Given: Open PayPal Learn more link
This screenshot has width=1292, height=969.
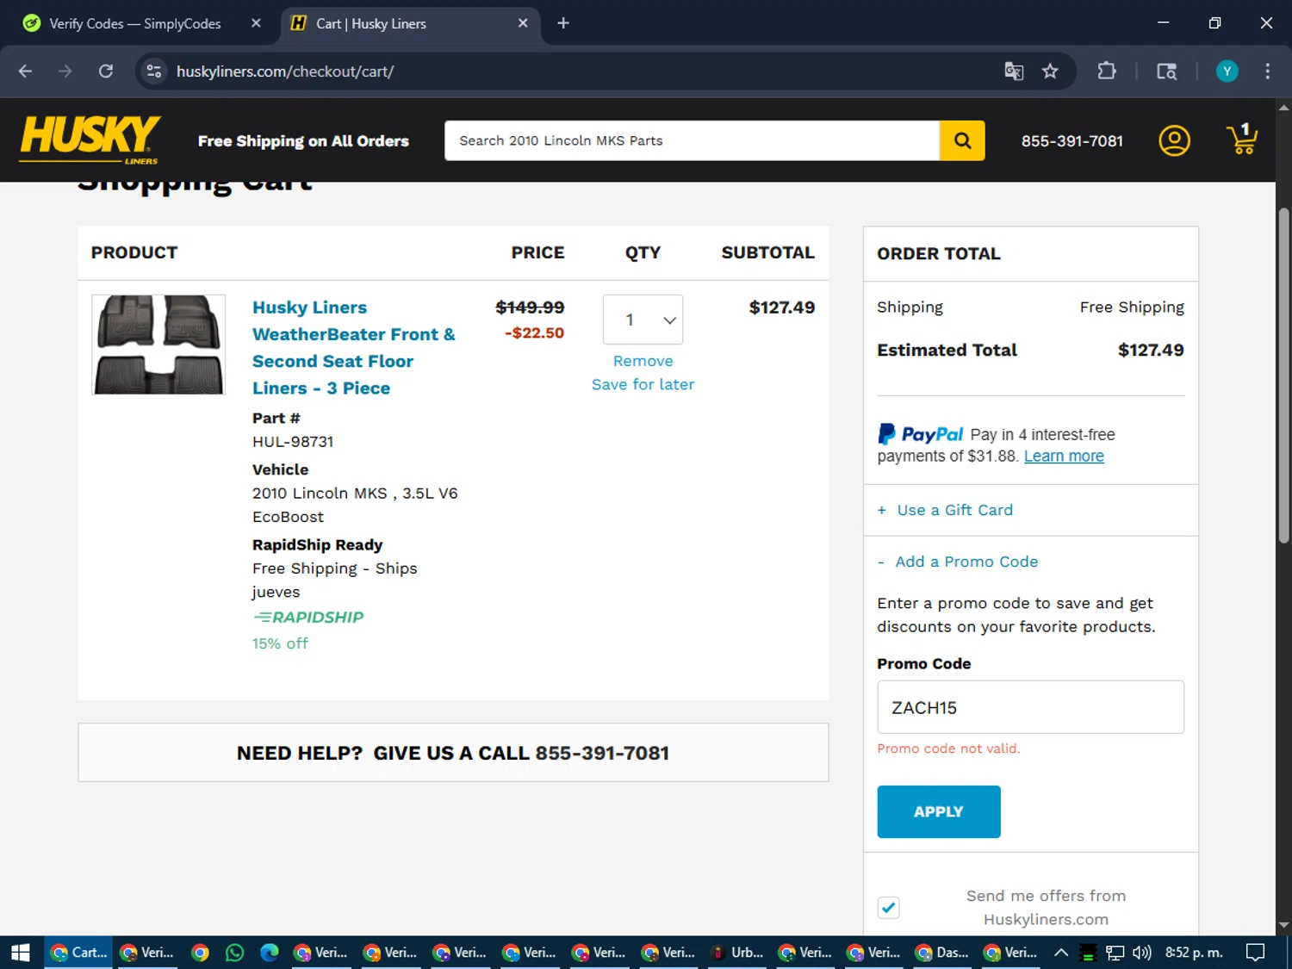Looking at the screenshot, I should [x=1064, y=457].
